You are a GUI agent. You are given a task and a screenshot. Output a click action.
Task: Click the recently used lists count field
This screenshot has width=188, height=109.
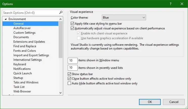[73, 68]
